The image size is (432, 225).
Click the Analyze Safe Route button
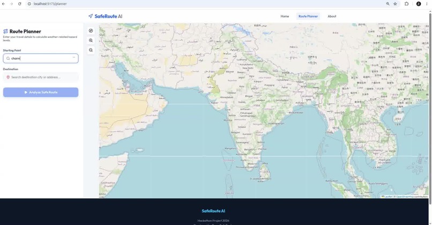41,92
